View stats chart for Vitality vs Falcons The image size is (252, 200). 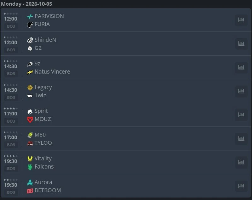click(241, 163)
